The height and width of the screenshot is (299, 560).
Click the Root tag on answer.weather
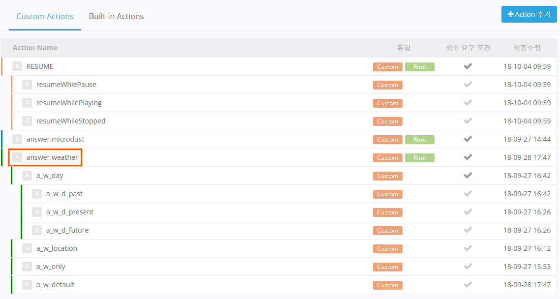[x=420, y=158]
